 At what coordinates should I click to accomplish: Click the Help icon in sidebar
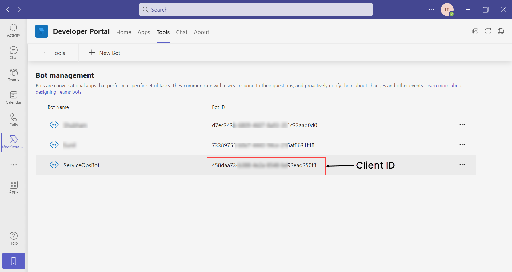click(x=13, y=238)
